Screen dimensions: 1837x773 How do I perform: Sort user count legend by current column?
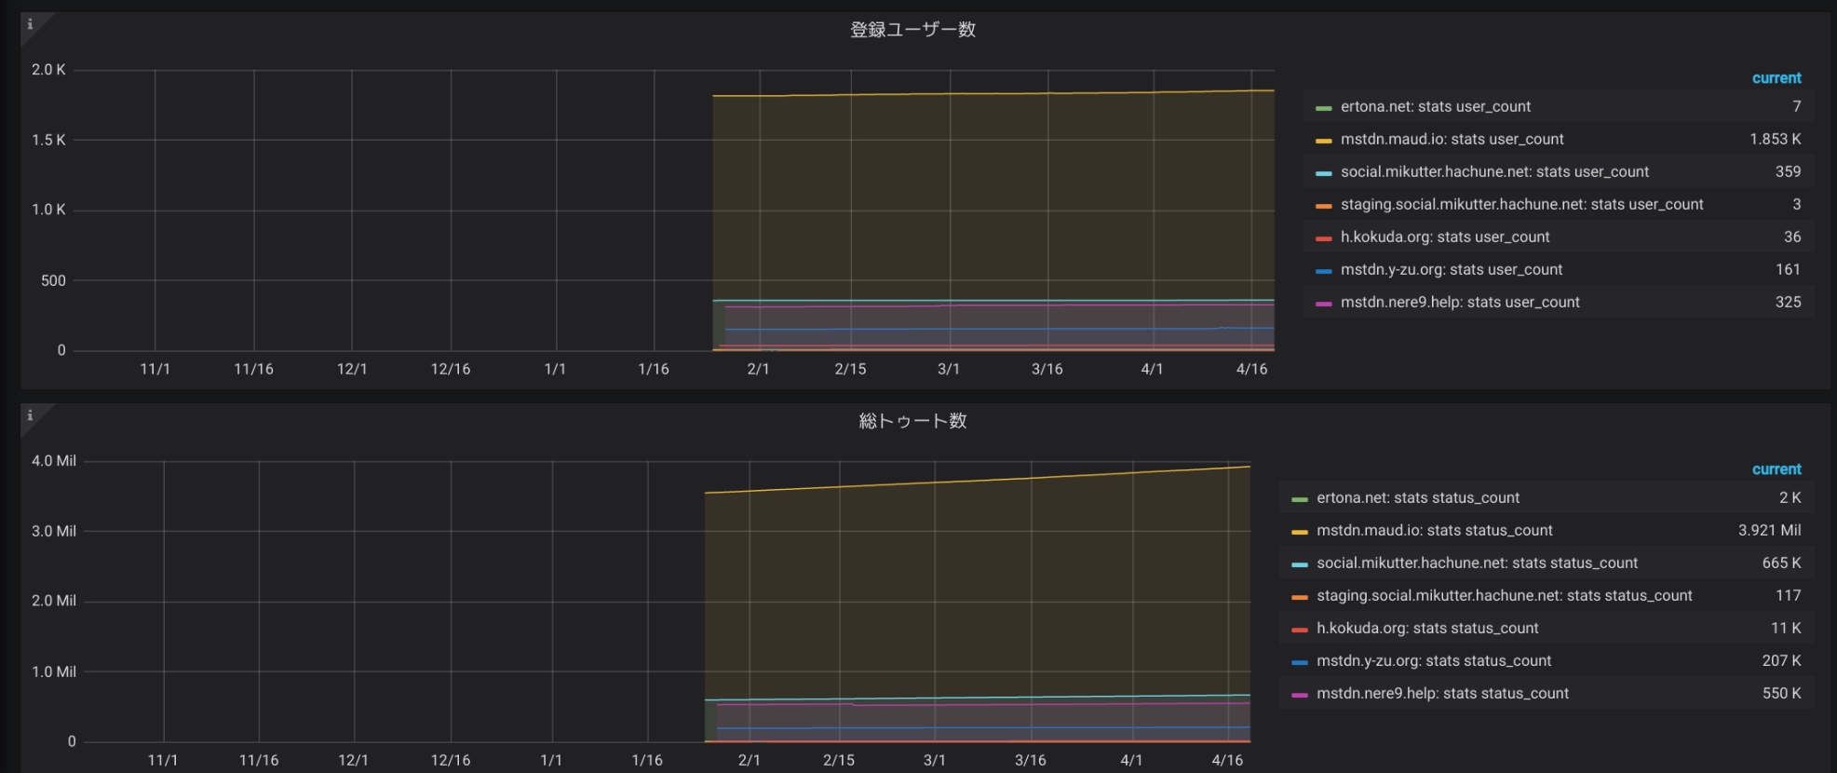[1776, 78]
